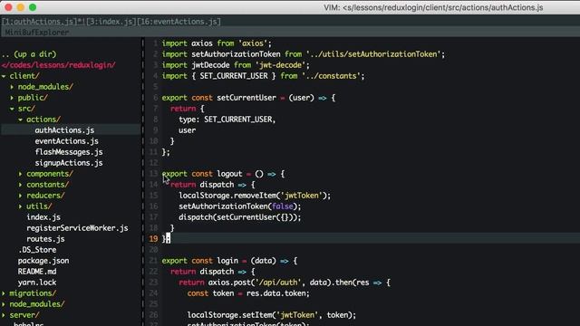
Task: Click res.data.token on line 24
Action: pyautogui.click(x=276, y=293)
